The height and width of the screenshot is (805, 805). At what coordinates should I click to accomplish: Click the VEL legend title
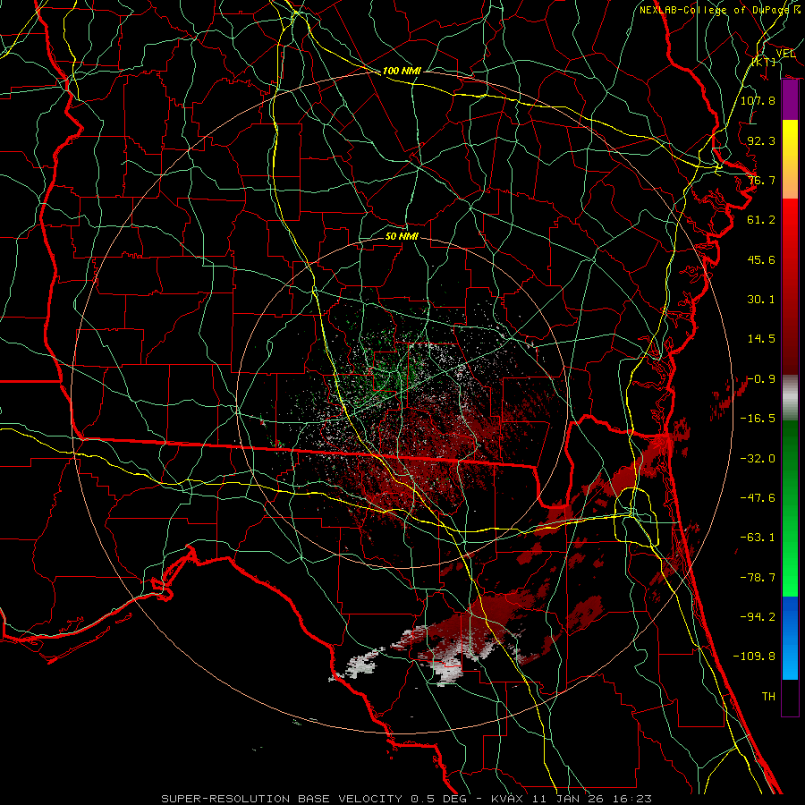785,54
